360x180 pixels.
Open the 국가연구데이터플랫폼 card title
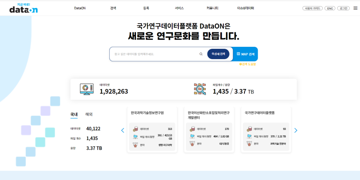coord(260,113)
